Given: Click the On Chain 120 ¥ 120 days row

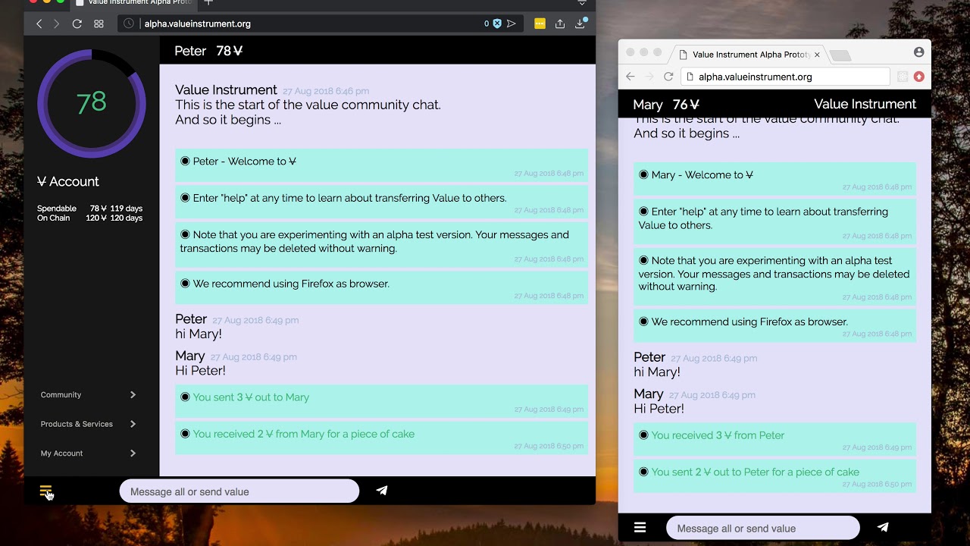Looking at the screenshot, I should coord(89,218).
